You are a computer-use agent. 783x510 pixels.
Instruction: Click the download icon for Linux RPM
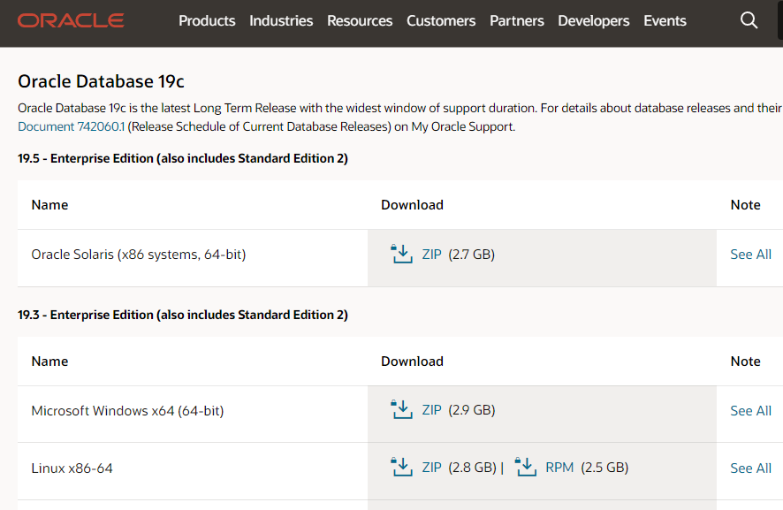click(525, 467)
